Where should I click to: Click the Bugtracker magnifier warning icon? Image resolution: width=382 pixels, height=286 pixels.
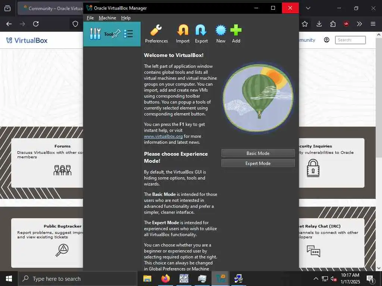[x=62, y=250]
